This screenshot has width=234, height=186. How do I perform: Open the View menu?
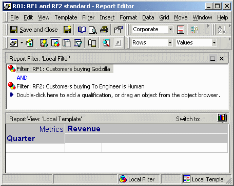pos(44,17)
